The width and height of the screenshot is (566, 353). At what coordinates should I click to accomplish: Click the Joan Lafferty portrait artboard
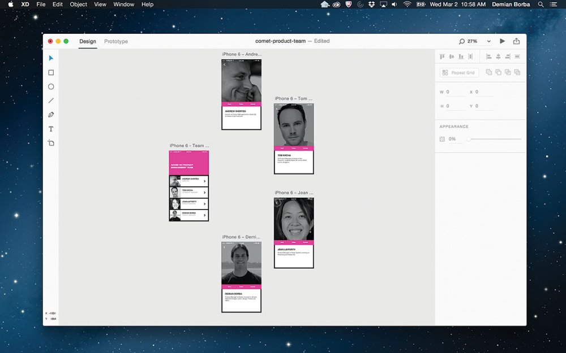tap(294, 233)
